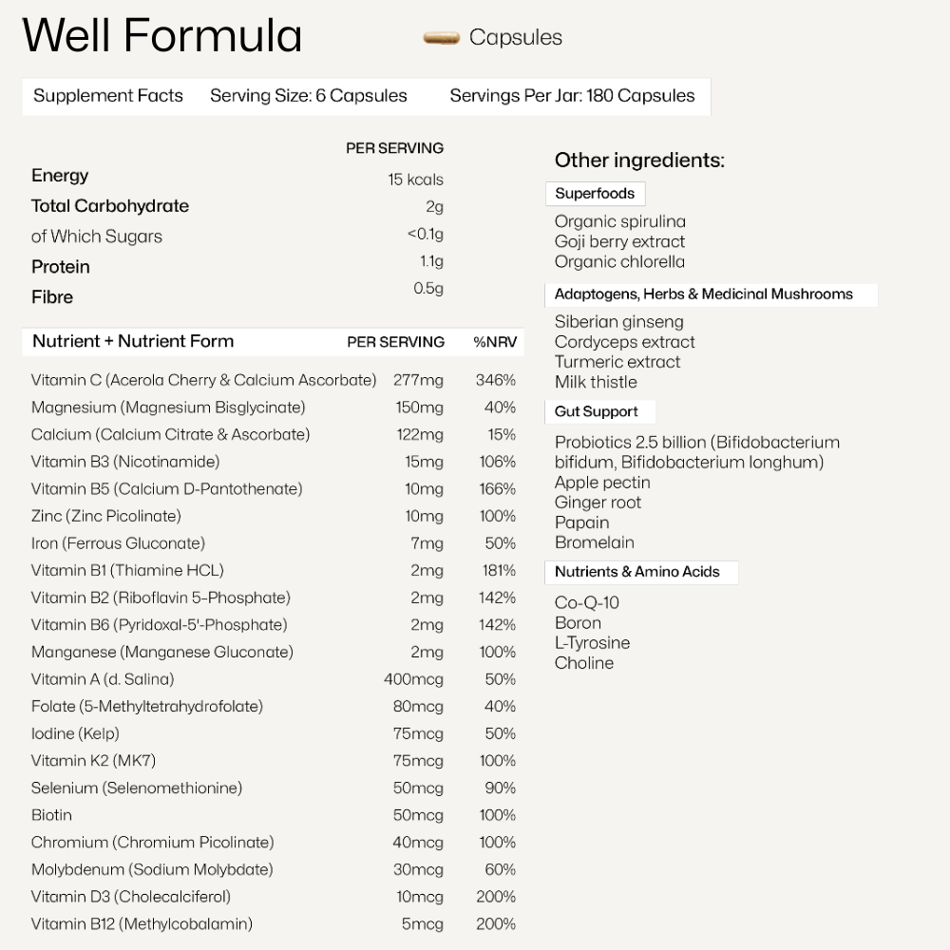Select the Magnesium Bisglycinate row label
950x950 pixels.
[x=168, y=408]
